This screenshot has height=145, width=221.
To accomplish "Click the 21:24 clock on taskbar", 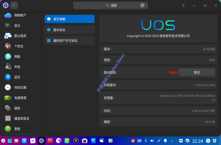I will click(197, 141).
